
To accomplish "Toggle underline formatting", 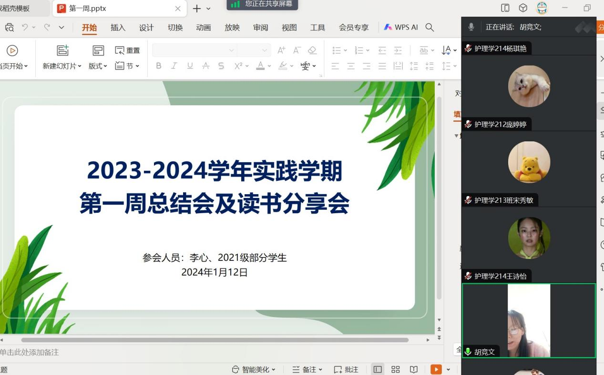I will click(190, 66).
